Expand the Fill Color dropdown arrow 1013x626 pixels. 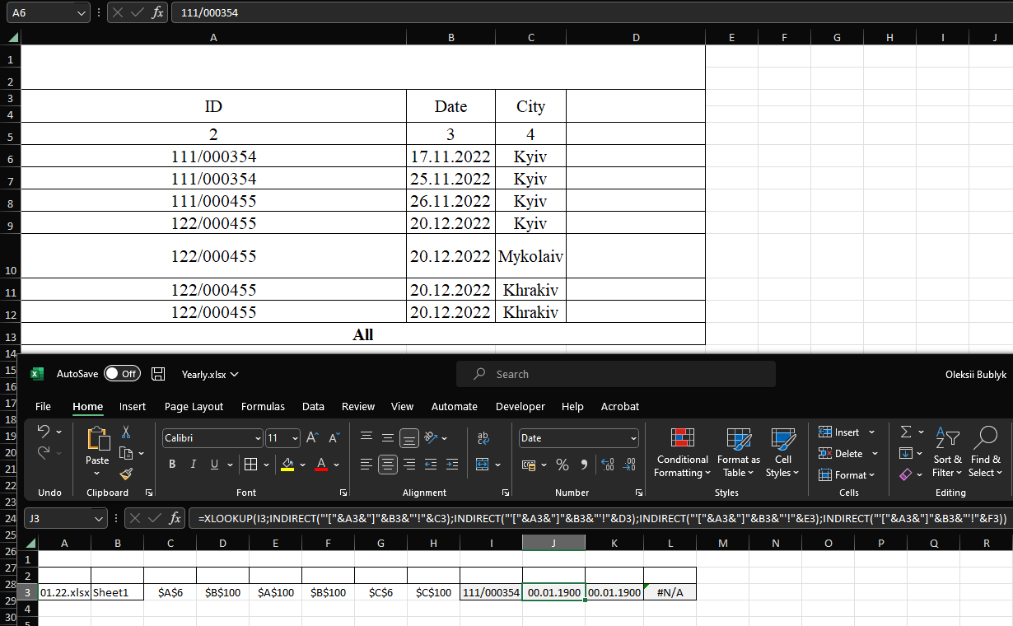301,464
